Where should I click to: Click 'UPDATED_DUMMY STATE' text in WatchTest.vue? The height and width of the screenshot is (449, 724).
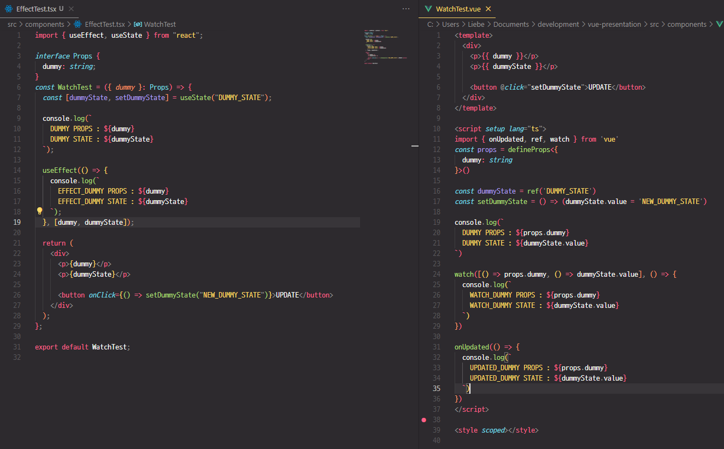[506, 378]
